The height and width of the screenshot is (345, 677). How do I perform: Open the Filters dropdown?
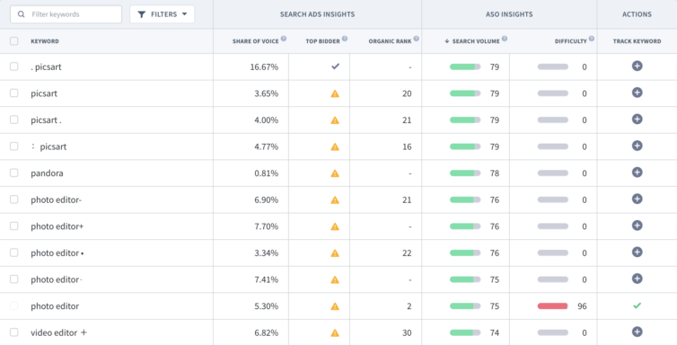(x=162, y=14)
